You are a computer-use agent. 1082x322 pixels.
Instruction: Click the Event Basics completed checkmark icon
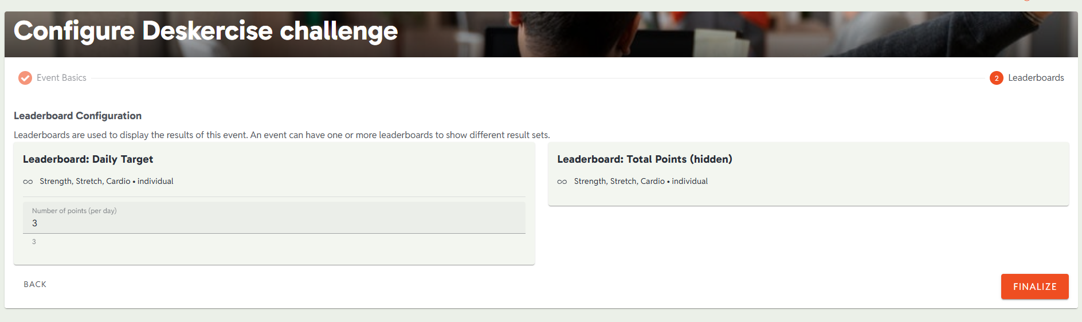[25, 77]
